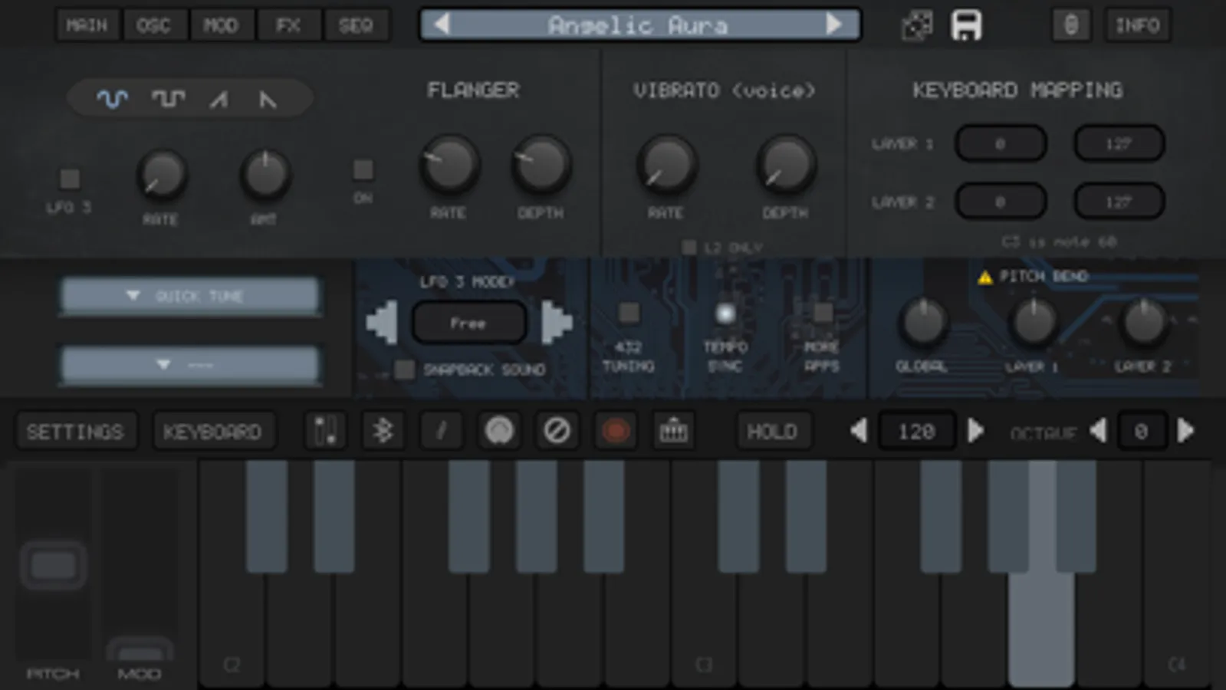Viewport: 1226px width, 690px height.
Task: Open the keyboard/MIDI icon button
Action: pos(673,431)
